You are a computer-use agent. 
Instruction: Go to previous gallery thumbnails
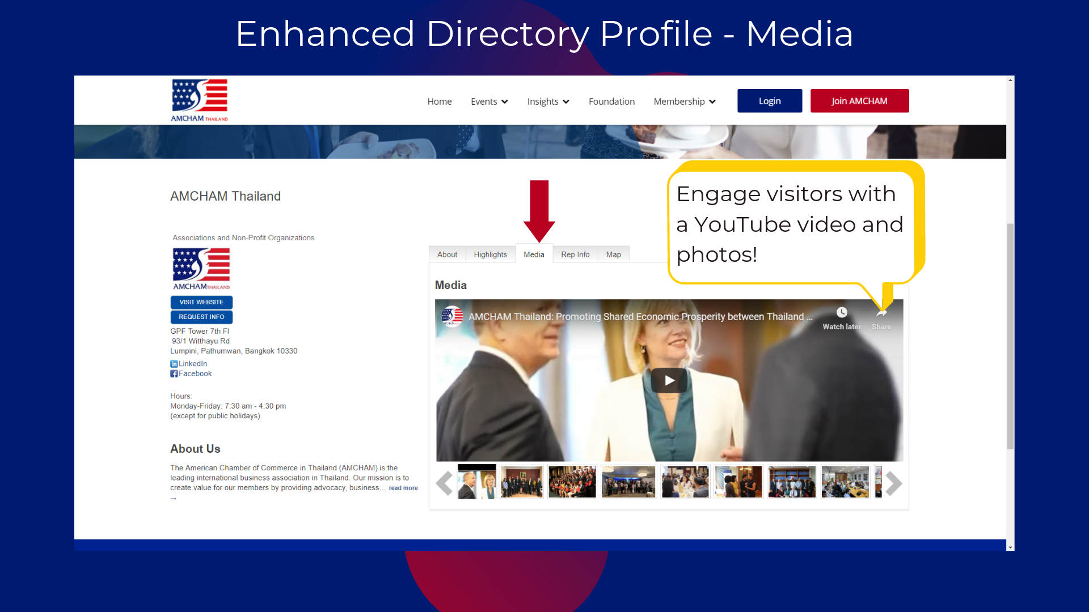(x=445, y=483)
